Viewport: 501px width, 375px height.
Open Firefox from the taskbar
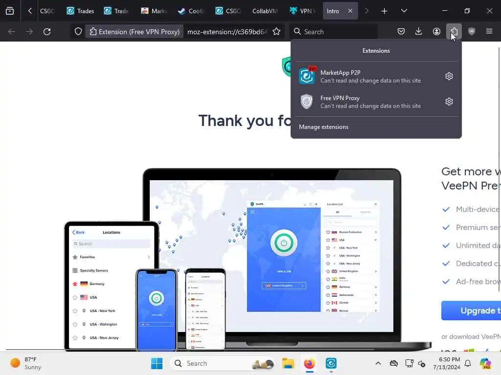pos(309,363)
